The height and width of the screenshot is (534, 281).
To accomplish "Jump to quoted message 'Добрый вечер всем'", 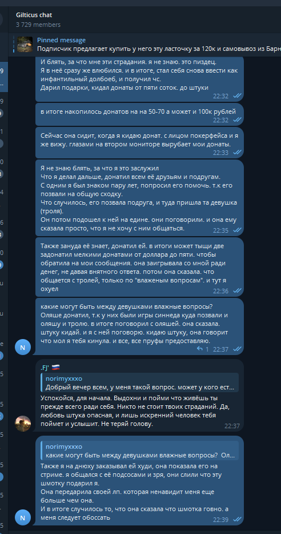I will pos(139,382).
